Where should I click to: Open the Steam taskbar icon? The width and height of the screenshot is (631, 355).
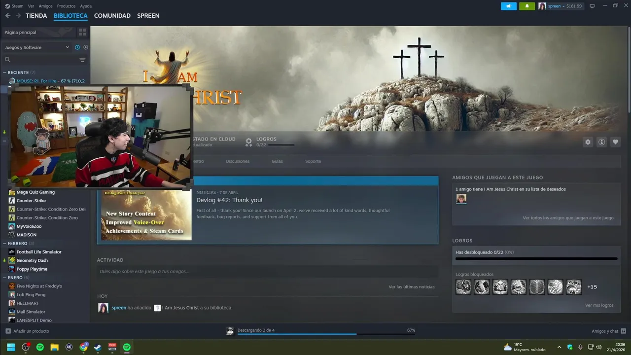pos(98,347)
